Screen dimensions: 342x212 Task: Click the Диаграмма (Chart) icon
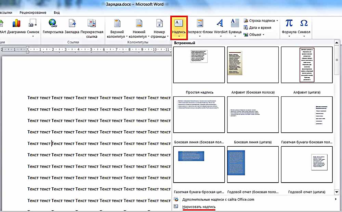coord(16,23)
